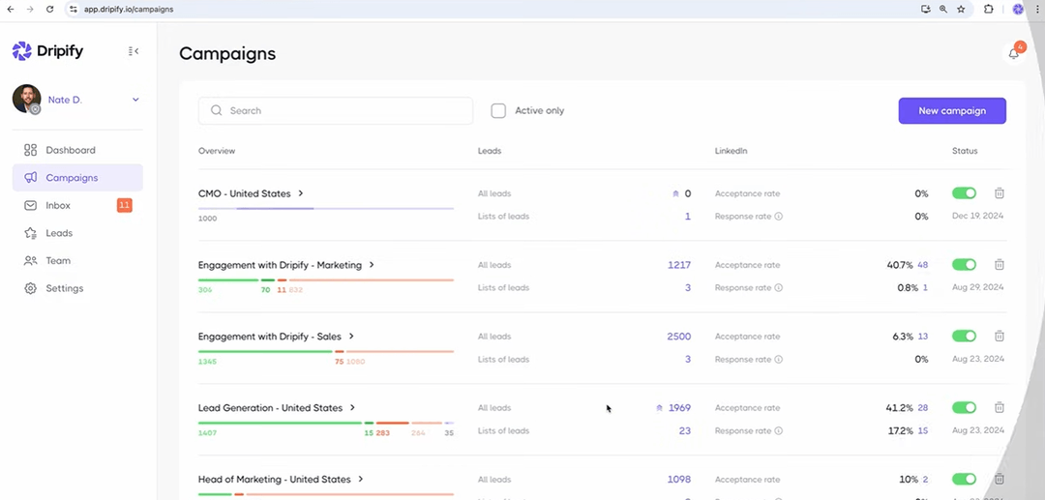This screenshot has height=500, width=1045.
Task: Click 2500 all leads count
Action: 679,337
